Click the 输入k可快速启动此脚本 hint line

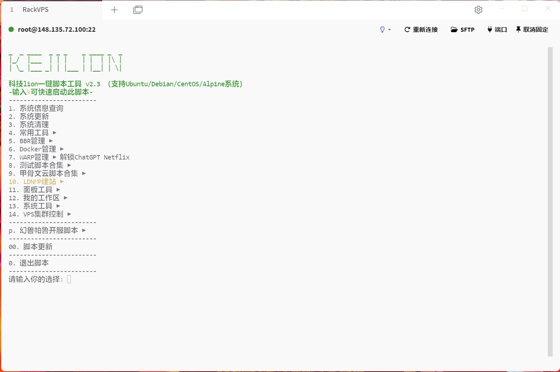(x=51, y=92)
